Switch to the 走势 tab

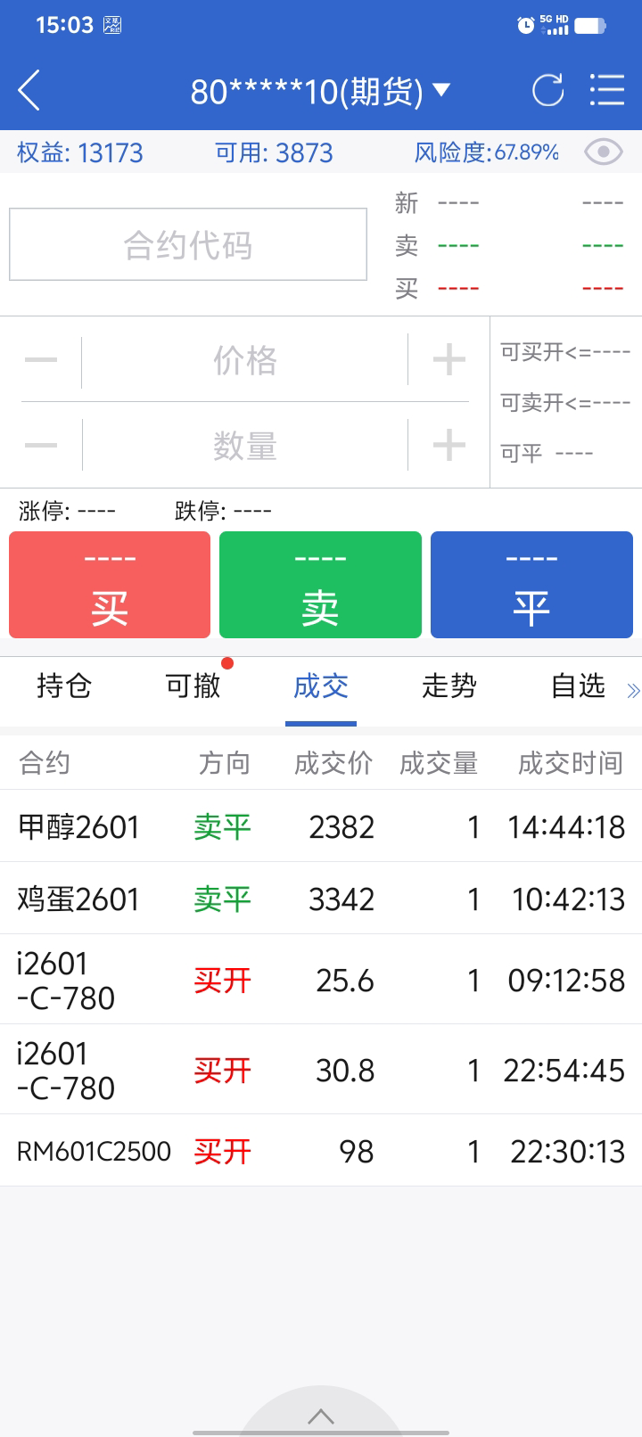449,686
